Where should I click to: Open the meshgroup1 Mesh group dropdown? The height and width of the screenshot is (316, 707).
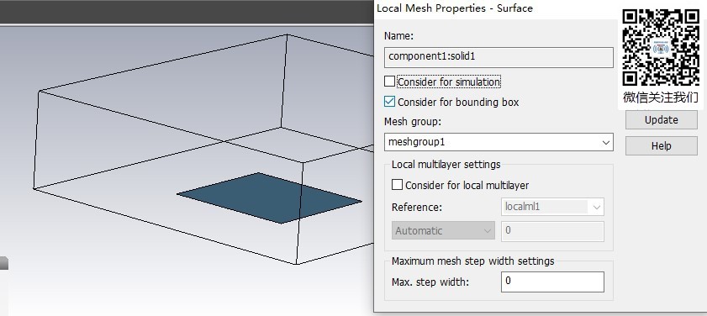pyautogui.click(x=499, y=142)
